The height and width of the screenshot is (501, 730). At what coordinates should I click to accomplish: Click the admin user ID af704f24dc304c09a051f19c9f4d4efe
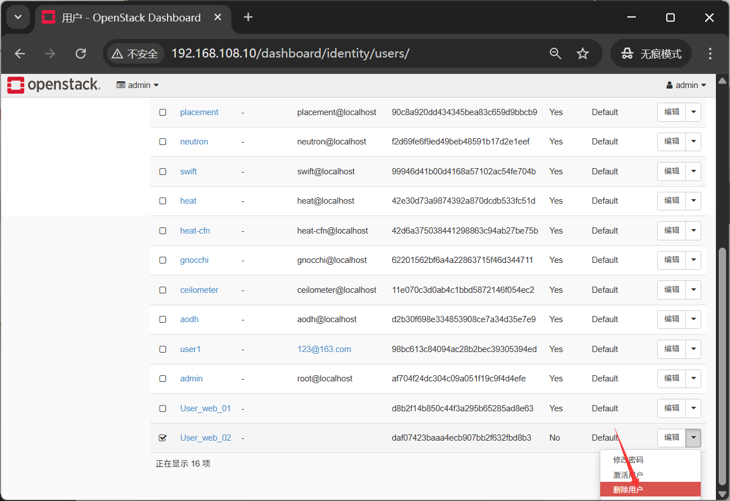tap(459, 379)
